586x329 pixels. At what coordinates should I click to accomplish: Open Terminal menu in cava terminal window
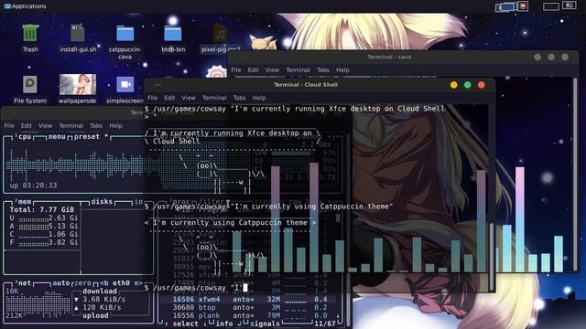298,69
